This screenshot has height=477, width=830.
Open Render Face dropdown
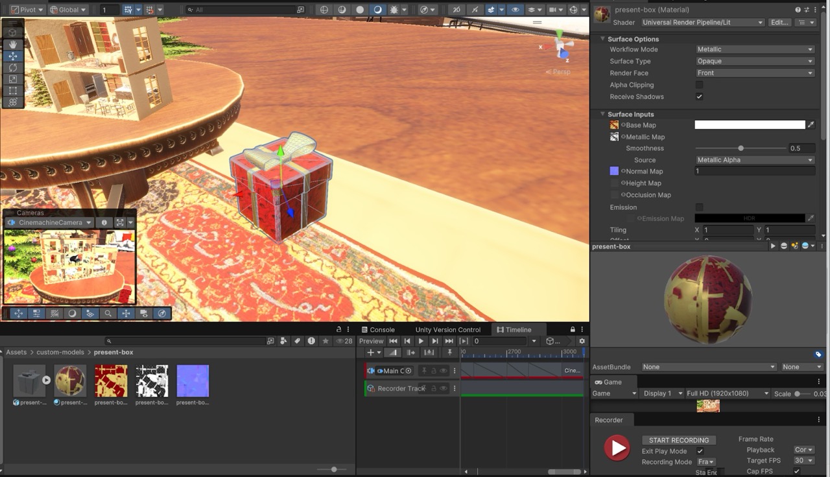coord(755,73)
